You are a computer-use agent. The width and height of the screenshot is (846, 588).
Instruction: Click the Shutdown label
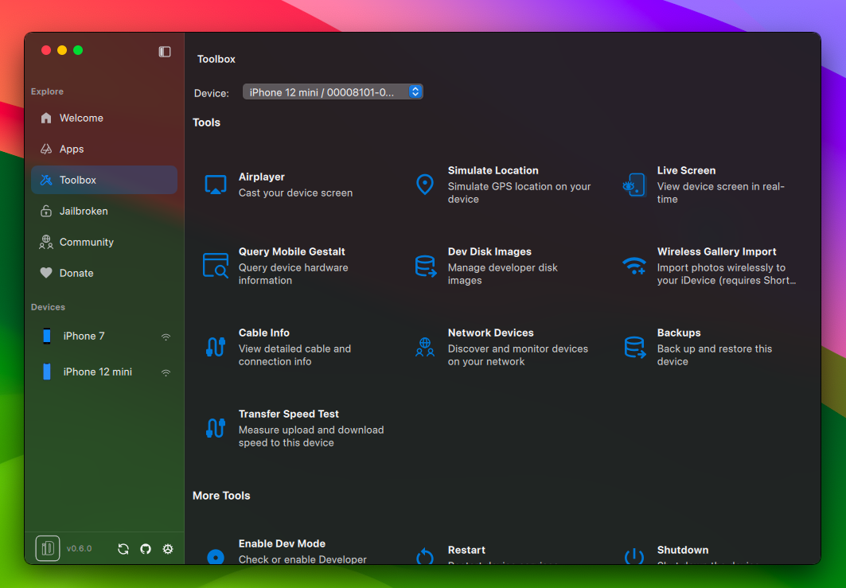[x=683, y=551]
